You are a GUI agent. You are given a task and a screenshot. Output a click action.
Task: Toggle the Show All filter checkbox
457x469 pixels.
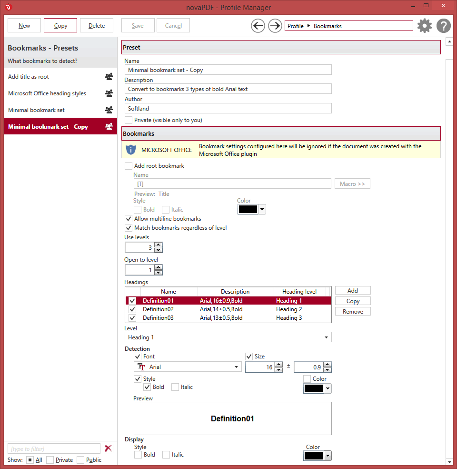pos(30,460)
